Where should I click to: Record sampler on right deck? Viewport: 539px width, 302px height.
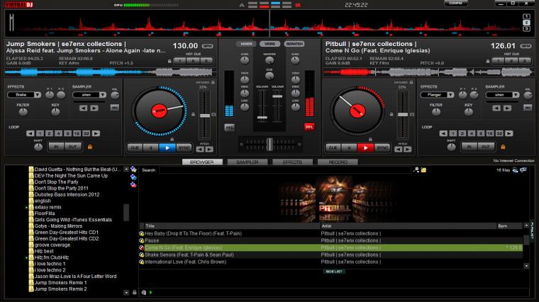click(x=528, y=108)
